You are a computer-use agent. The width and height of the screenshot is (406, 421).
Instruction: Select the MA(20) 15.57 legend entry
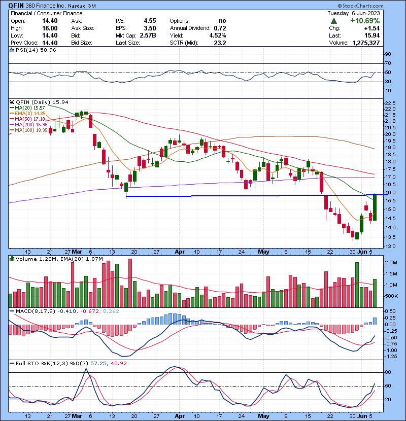[x=27, y=108]
